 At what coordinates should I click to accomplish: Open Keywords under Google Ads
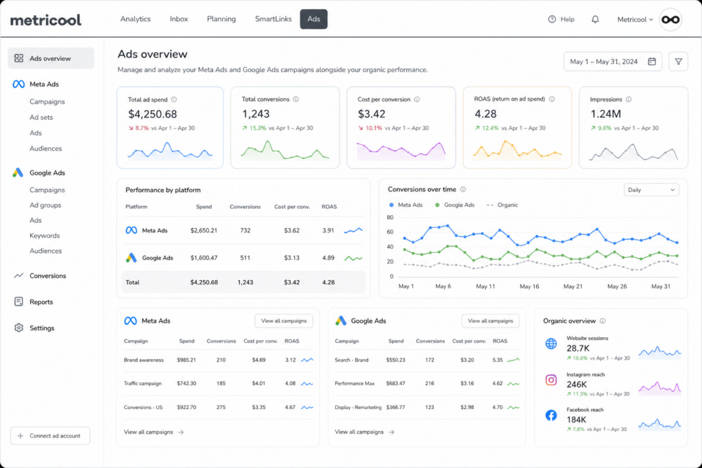(45, 235)
